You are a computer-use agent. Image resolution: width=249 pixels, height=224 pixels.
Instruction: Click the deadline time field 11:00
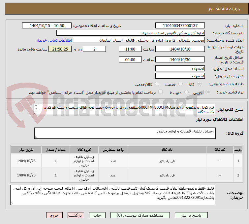click(x=130, y=49)
